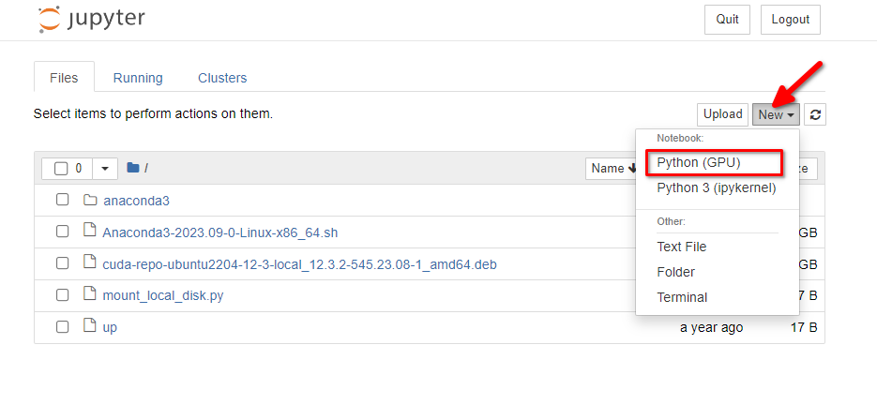
Task: Check the mount_local_disk.py checkbox
Action: click(62, 294)
